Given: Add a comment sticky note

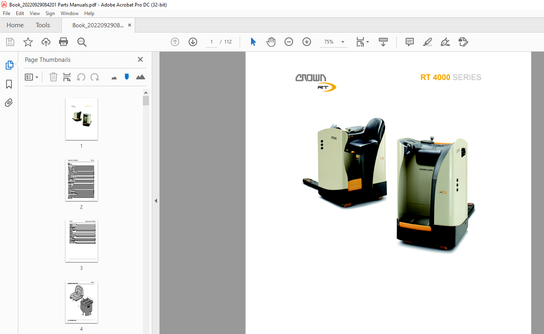Looking at the screenshot, I should click(x=410, y=42).
